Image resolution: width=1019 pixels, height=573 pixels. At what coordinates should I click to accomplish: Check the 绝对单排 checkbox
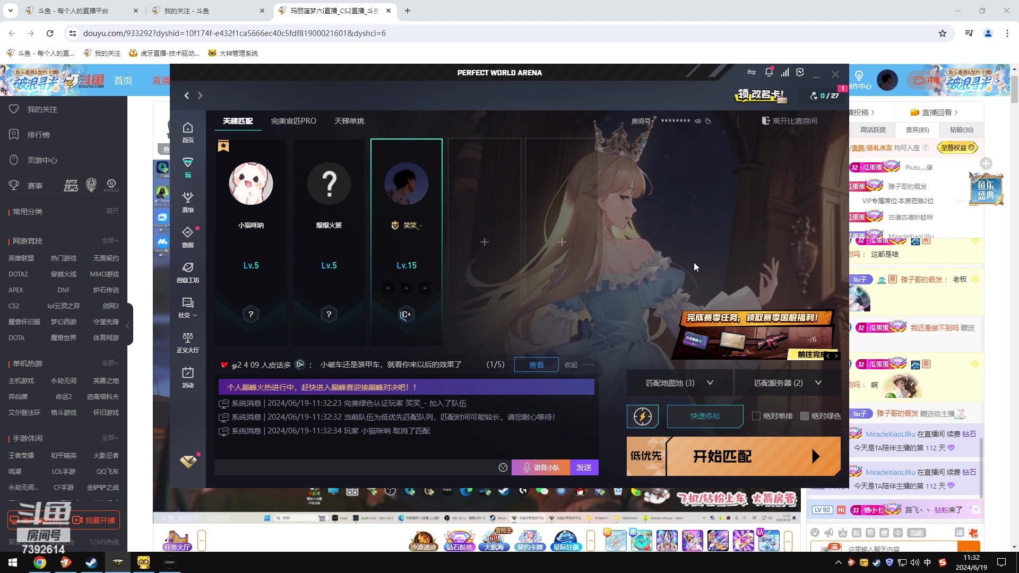point(756,416)
